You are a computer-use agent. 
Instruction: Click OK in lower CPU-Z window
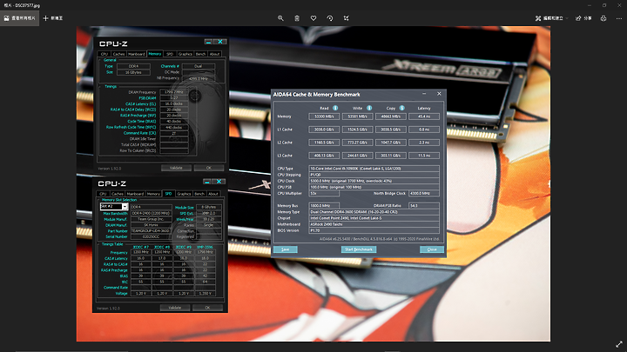207,308
